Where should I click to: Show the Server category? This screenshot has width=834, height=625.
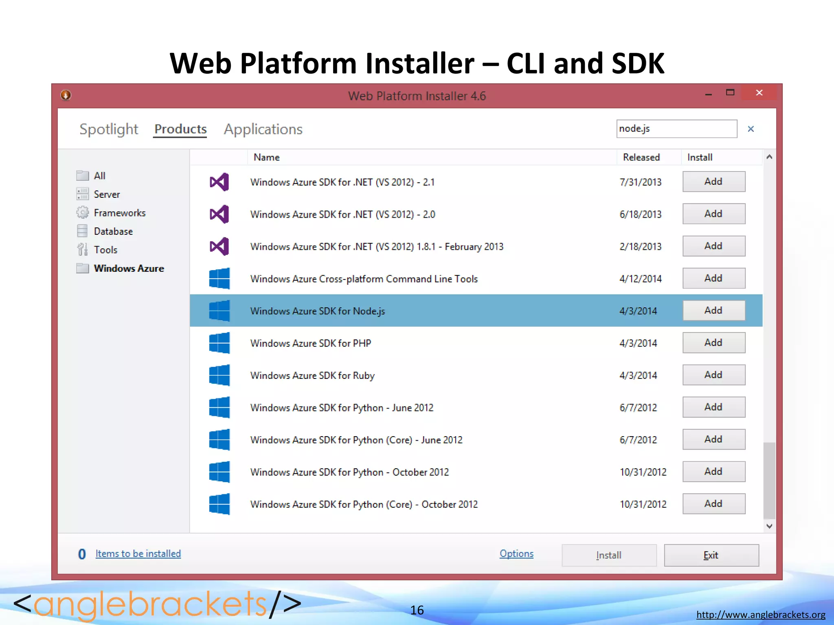click(107, 194)
